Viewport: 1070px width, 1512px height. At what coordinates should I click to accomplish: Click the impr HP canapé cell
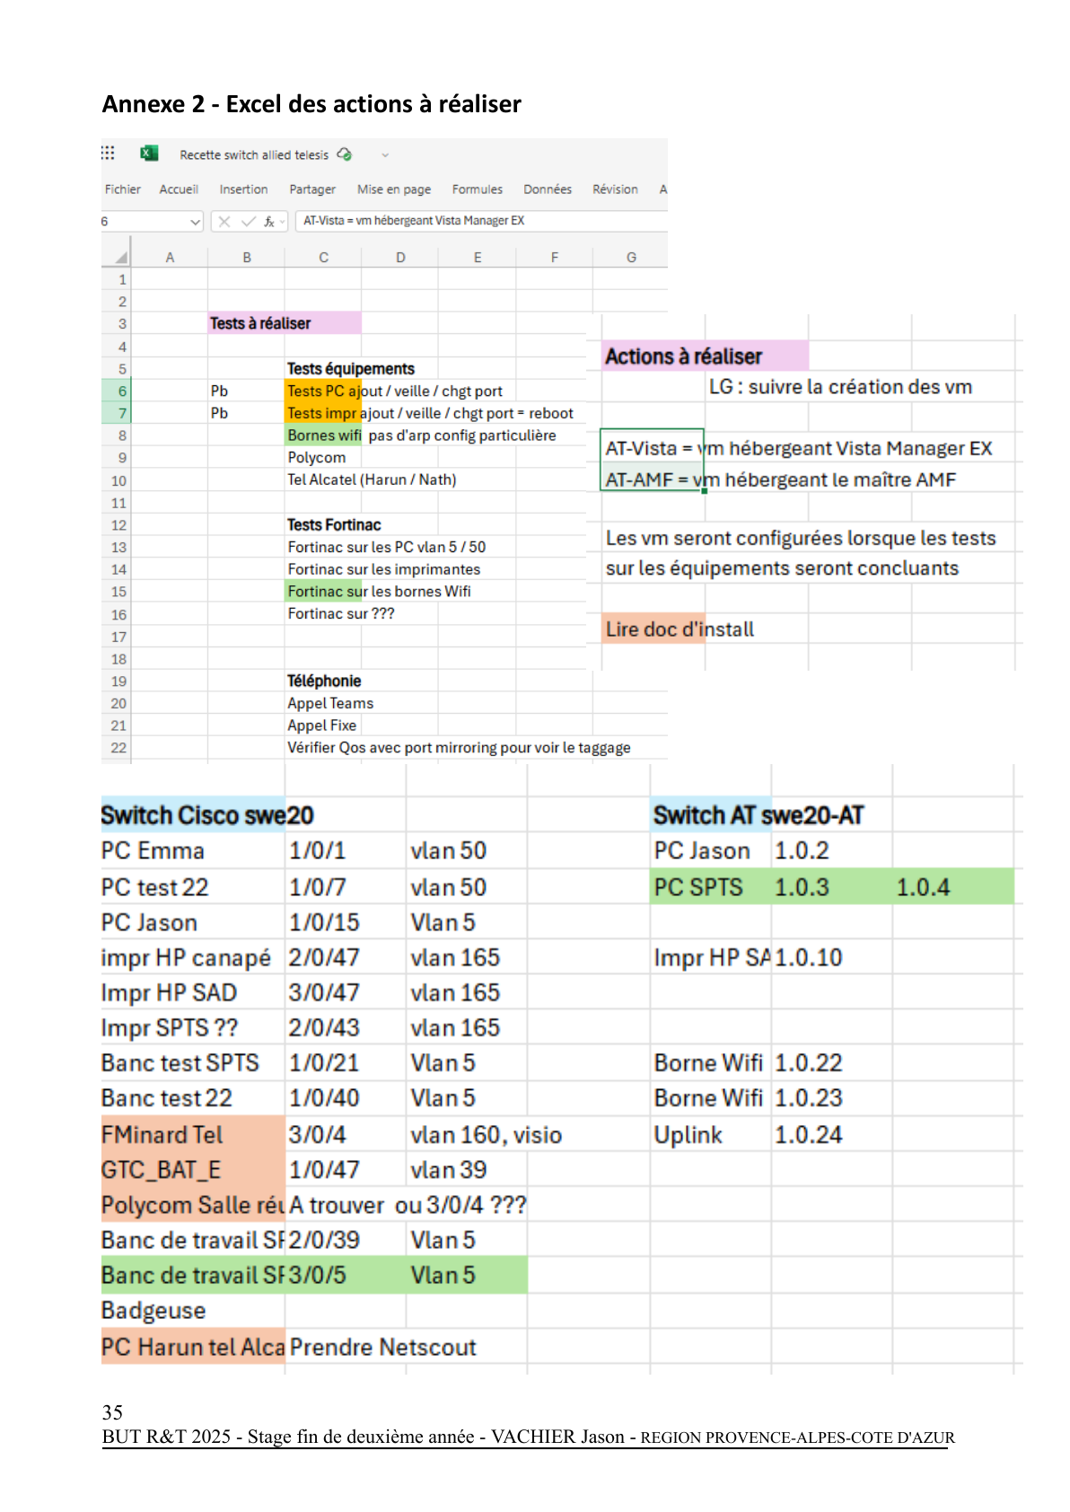point(193,958)
